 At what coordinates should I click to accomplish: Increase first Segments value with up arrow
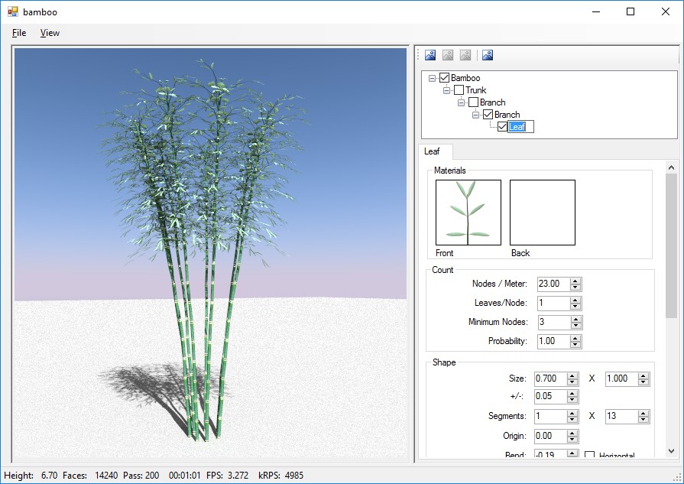point(572,414)
